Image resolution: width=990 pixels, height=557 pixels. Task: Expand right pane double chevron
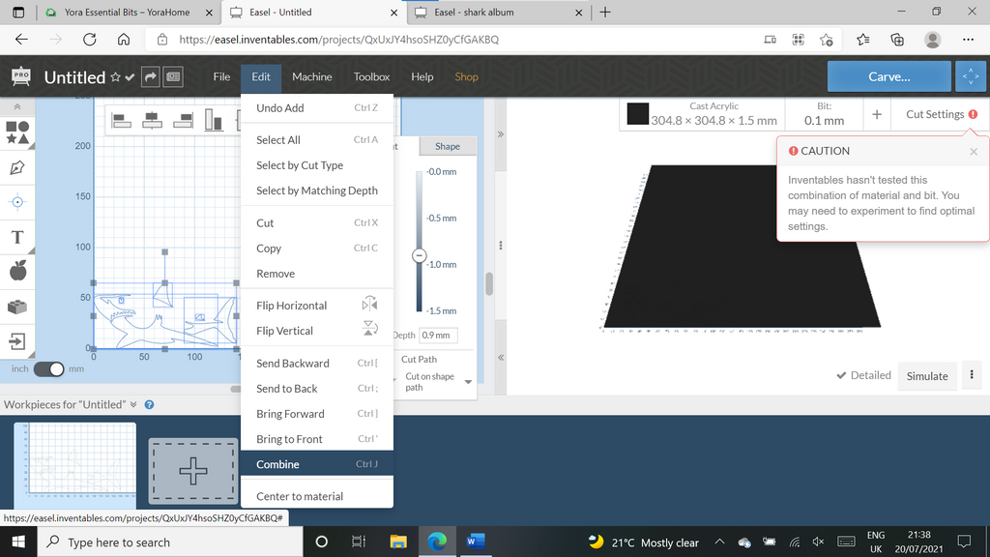click(x=500, y=133)
